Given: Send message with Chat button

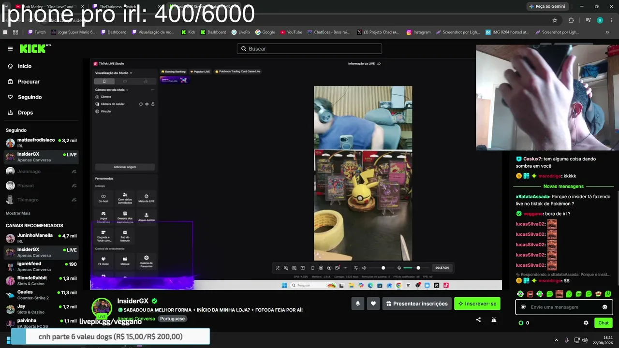Looking at the screenshot, I should 604,323.
